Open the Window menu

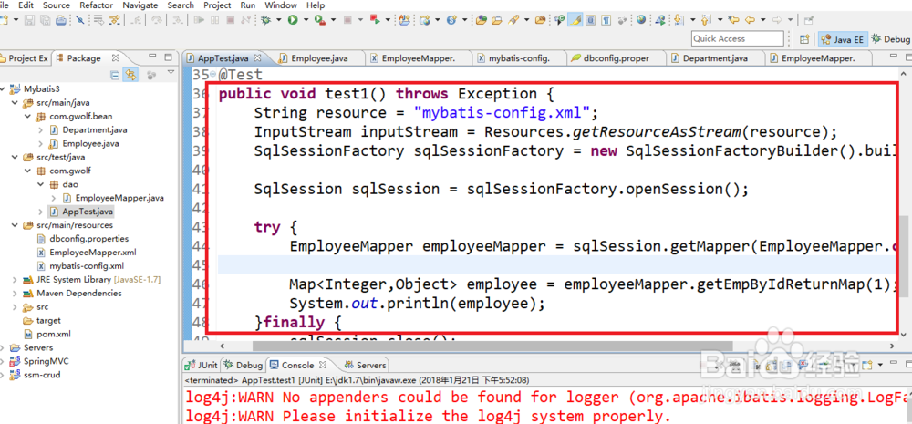[280, 5]
